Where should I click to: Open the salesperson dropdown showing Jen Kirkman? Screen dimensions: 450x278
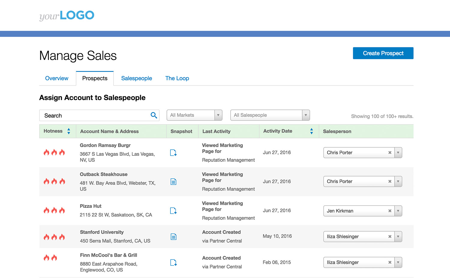398,211
